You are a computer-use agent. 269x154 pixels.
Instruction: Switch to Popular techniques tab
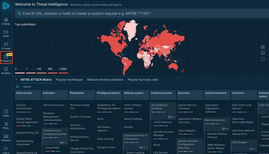coord(69,80)
